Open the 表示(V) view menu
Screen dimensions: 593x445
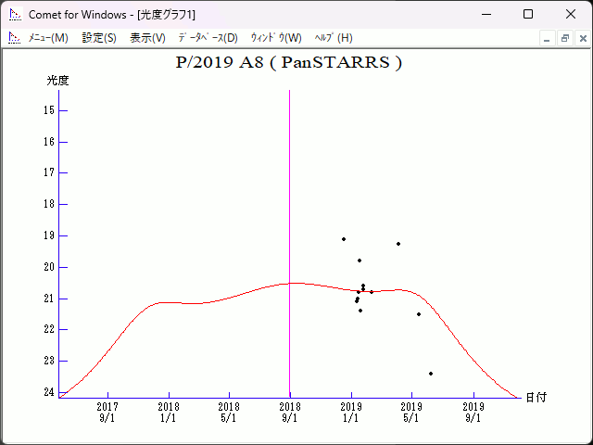point(147,38)
